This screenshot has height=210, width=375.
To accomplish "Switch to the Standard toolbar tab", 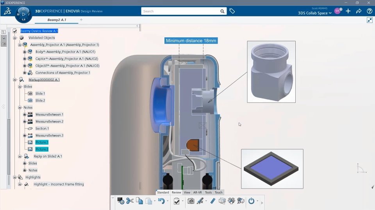I will coord(163,192).
